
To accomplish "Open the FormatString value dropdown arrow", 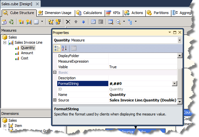I will pos(174,84).
